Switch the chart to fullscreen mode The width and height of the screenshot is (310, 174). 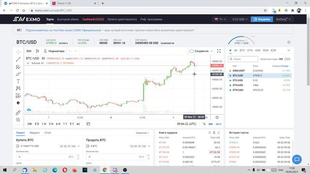(x=218, y=51)
